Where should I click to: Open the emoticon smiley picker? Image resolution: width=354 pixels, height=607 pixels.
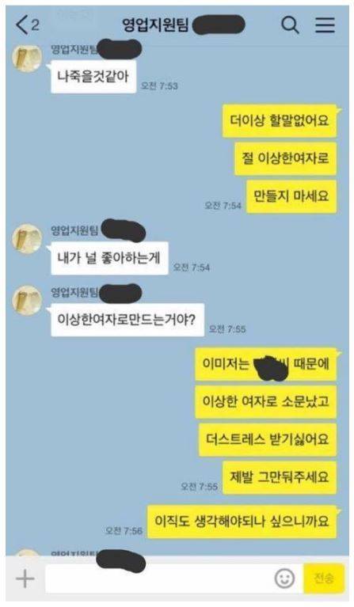284,579
